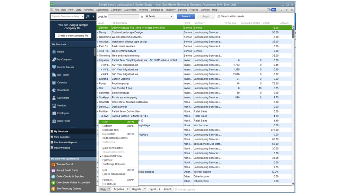346x194 pixels.
Task: Click QuickBooks Online Accountant icon
Action: [x=53, y=183]
